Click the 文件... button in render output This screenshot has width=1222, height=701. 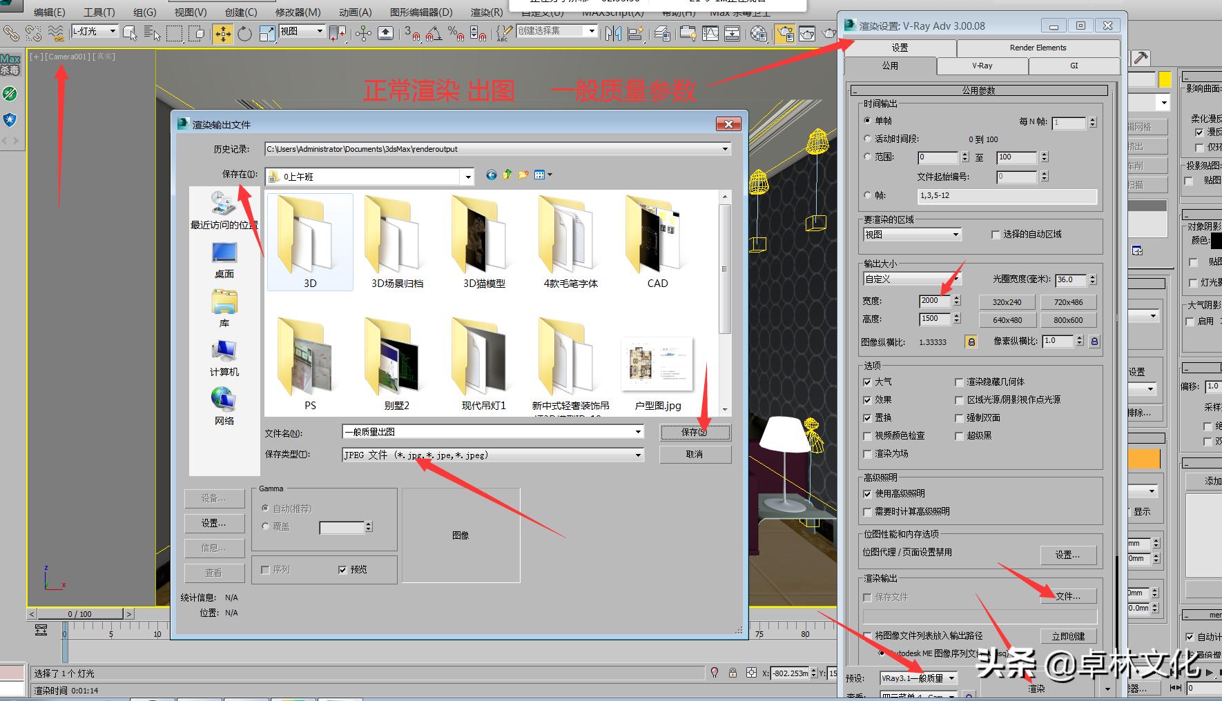(1068, 595)
